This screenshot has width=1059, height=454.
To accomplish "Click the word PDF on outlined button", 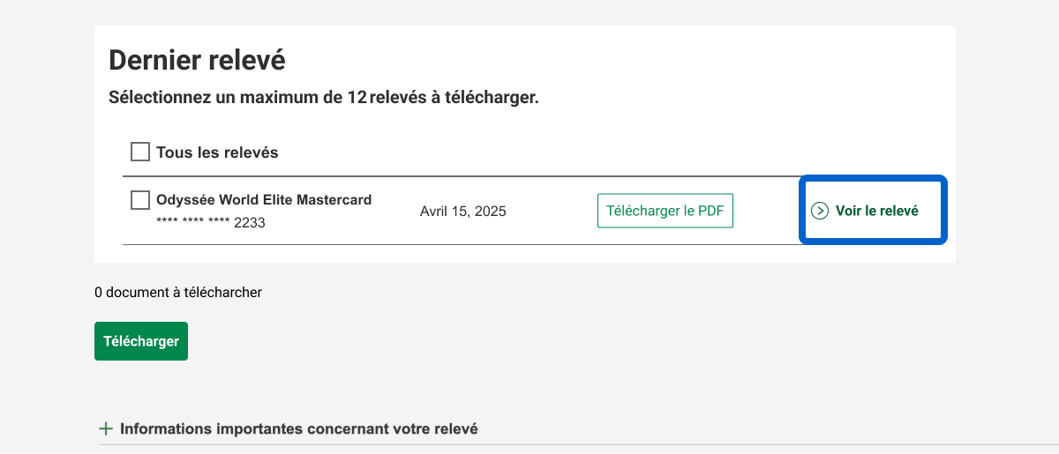I will tap(712, 212).
